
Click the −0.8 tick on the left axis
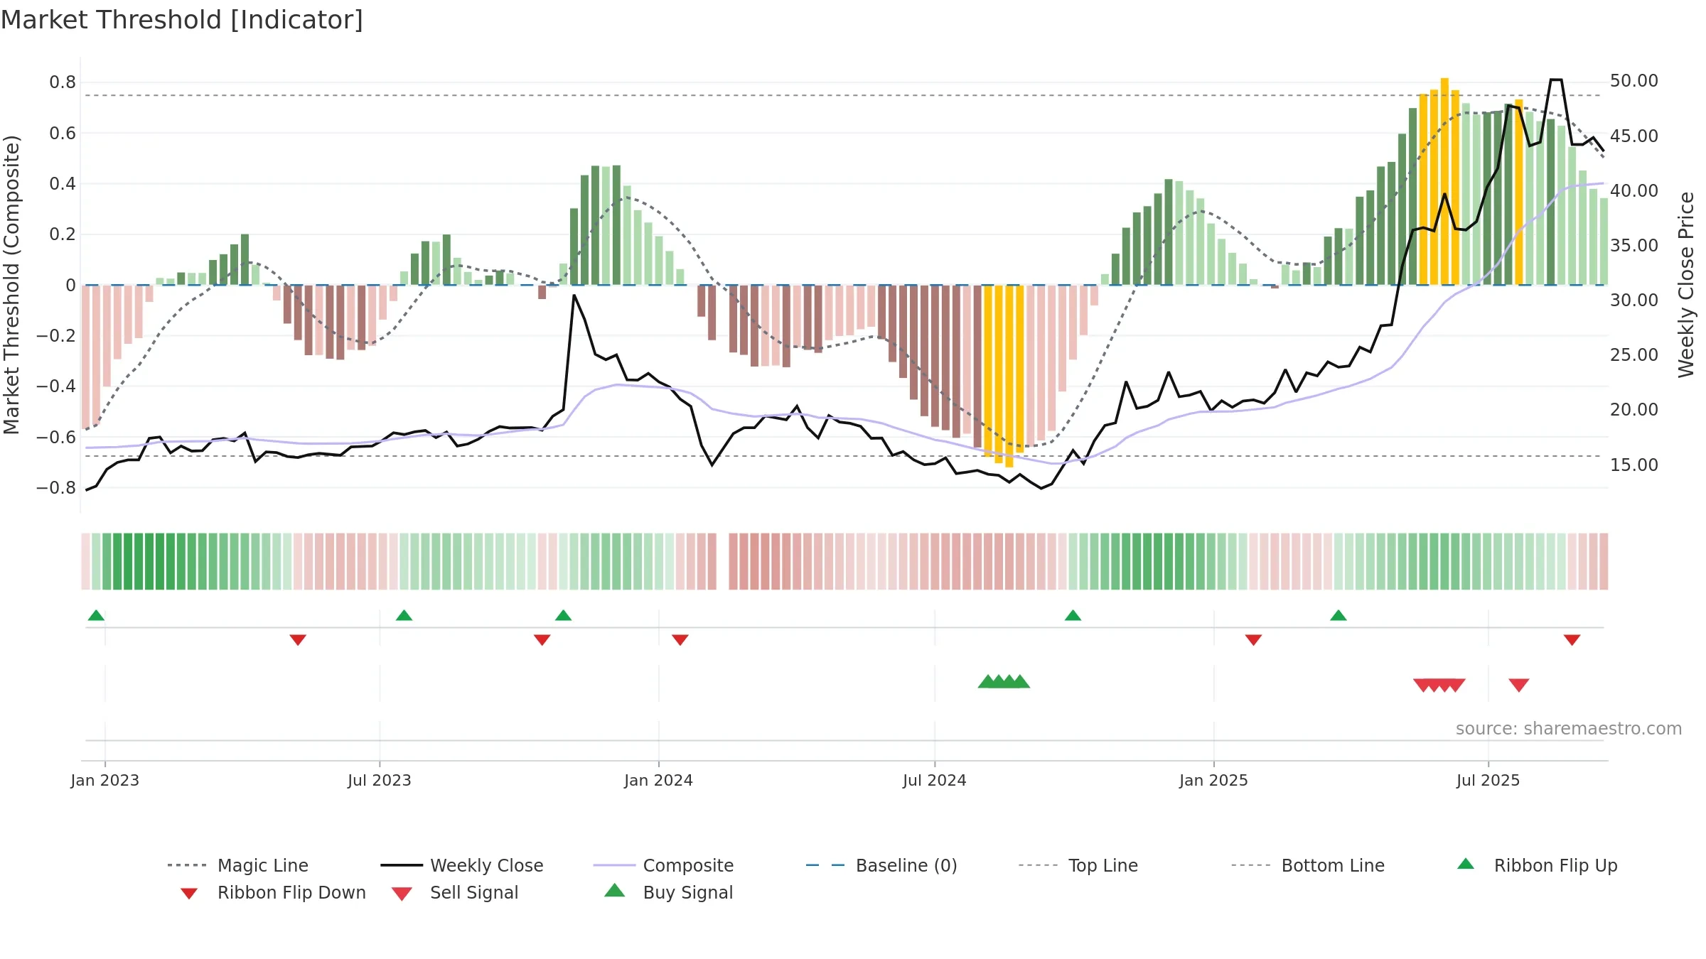[56, 488]
